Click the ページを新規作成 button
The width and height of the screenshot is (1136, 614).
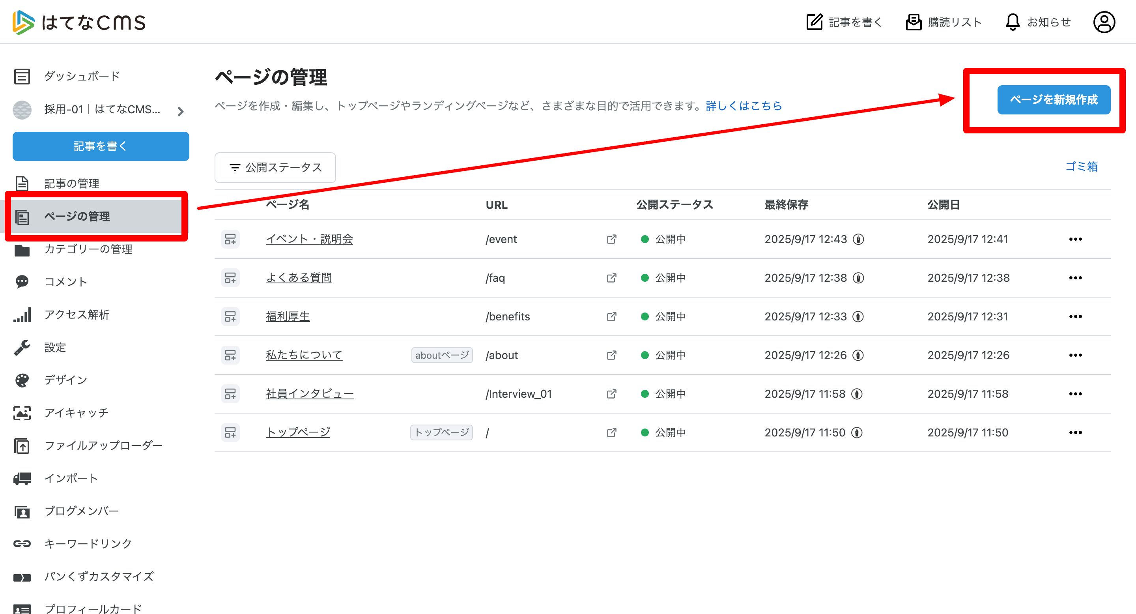pyautogui.click(x=1054, y=100)
